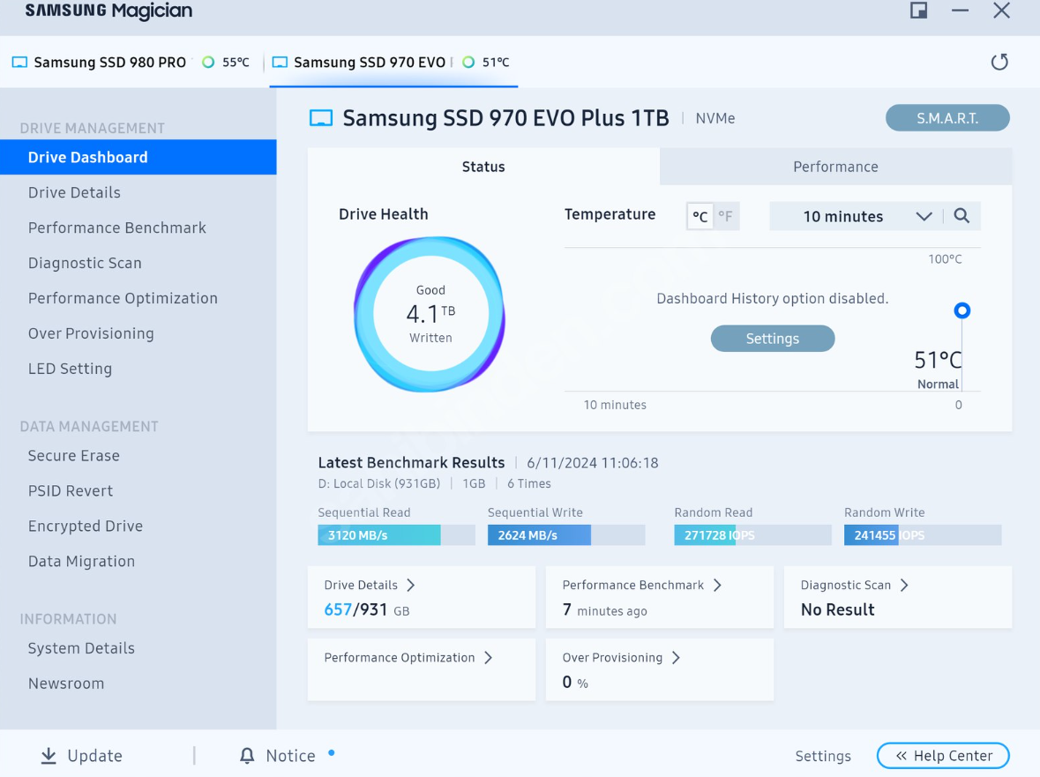
Task: Click the Settings button in the temperature panel
Action: (x=773, y=338)
